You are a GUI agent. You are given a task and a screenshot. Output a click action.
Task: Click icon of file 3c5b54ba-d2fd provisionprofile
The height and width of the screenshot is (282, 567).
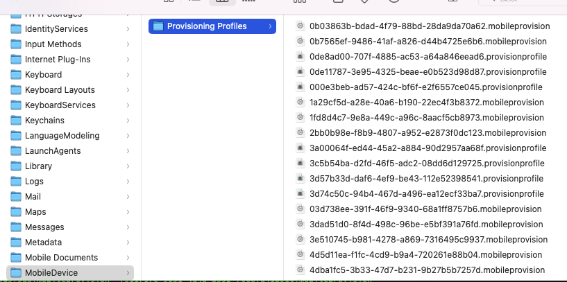300,164
